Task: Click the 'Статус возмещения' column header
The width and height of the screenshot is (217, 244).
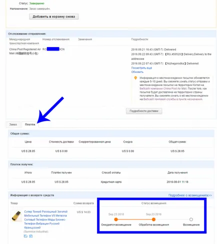Action: (x=153, y=203)
